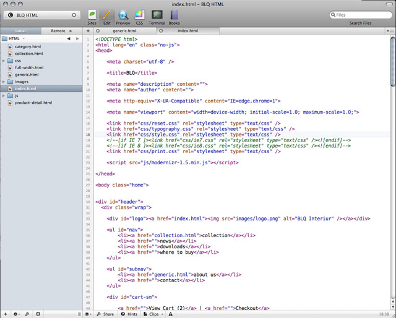The width and height of the screenshot is (396, 318).
Task: Switch to Edit mode pencil icon
Action: click(106, 17)
